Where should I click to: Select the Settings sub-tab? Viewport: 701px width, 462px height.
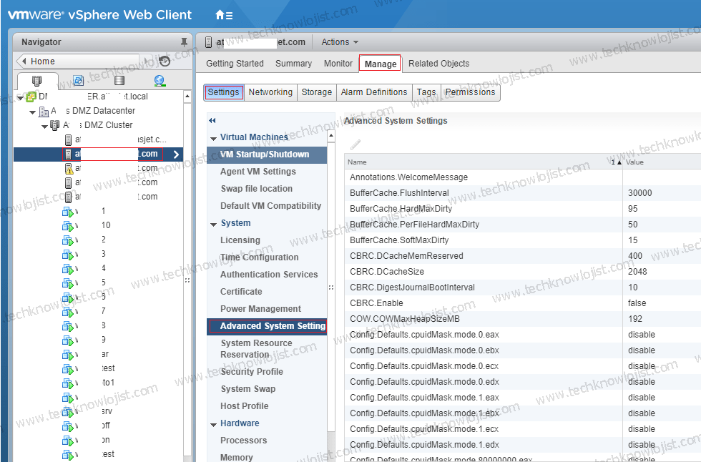point(223,92)
